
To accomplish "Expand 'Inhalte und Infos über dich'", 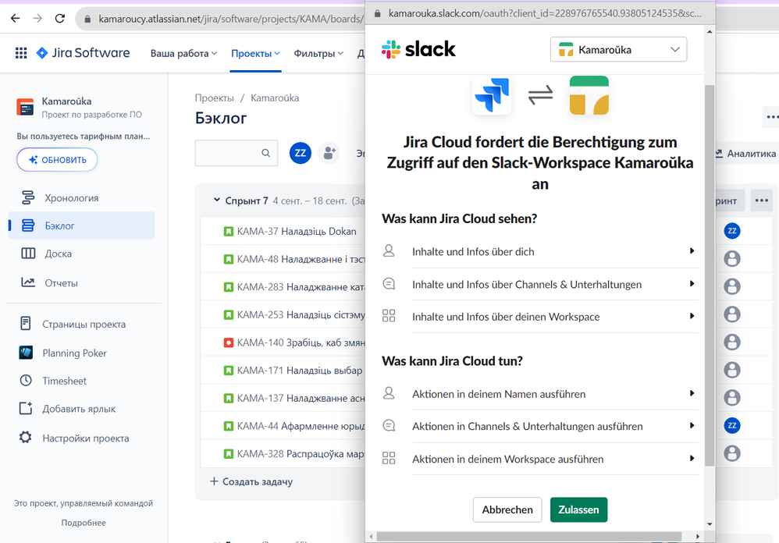I will [540, 252].
